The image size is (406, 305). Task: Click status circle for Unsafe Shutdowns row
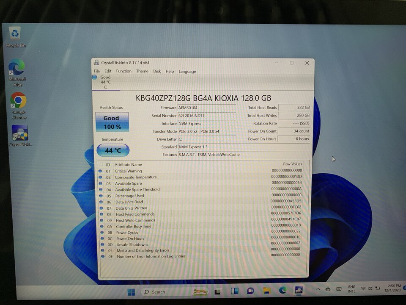[x=102, y=244]
